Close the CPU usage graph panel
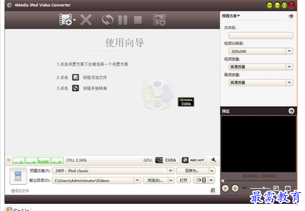Image resolution: width=305 pixels, height=211 pixels. [x=8, y=160]
